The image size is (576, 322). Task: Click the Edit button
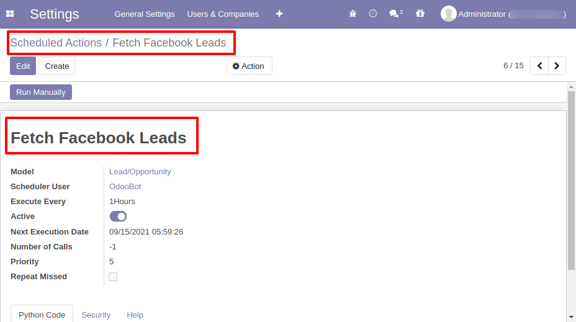pos(23,66)
